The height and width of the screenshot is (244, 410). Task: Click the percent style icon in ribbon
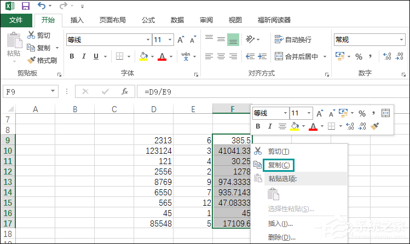[359, 56]
